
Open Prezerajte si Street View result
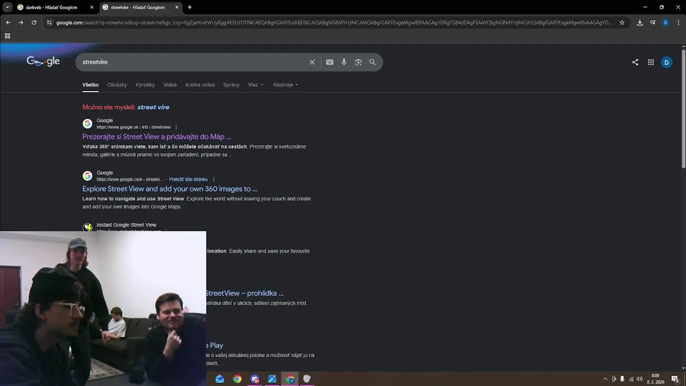[x=156, y=137]
